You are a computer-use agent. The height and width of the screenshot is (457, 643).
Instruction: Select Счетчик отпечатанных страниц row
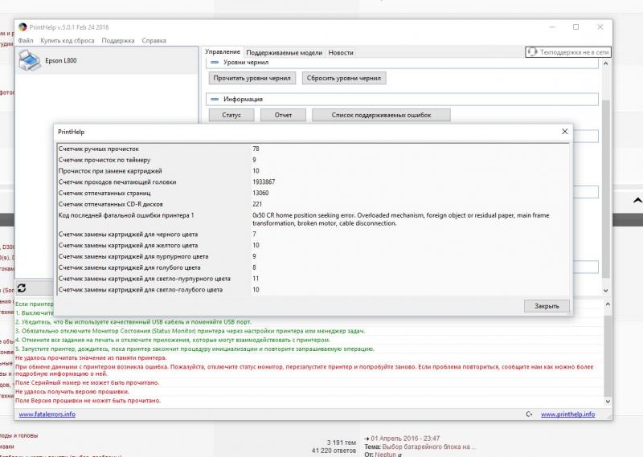[313, 193]
